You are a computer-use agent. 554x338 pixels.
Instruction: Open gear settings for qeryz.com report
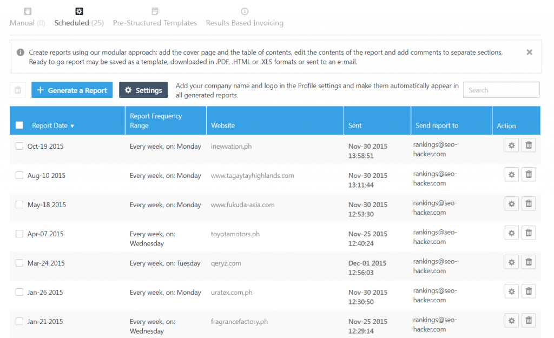point(511,262)
